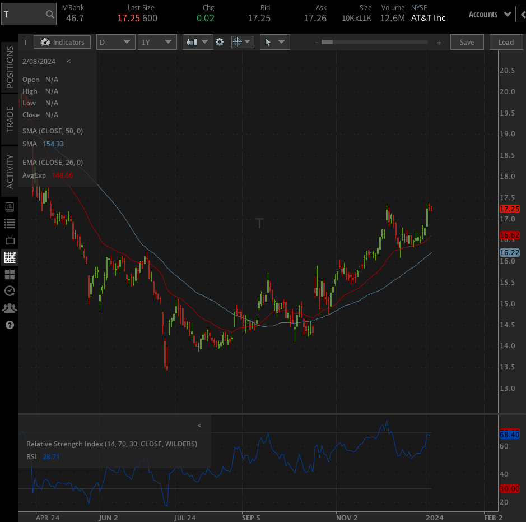This screenshot has height=522, width=526.
Task: Expand the 1Y time range dropdown
Action: point(157,42)
